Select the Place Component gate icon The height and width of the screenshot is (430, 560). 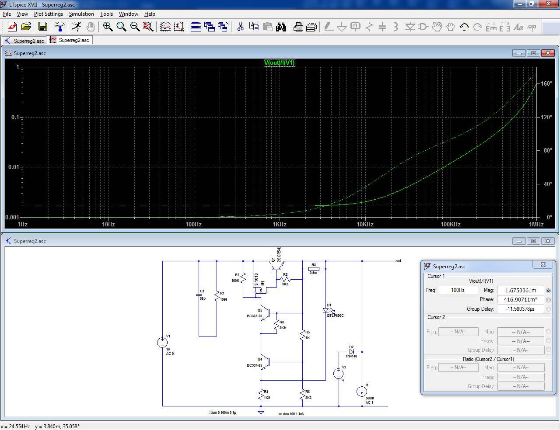[423, 27]
